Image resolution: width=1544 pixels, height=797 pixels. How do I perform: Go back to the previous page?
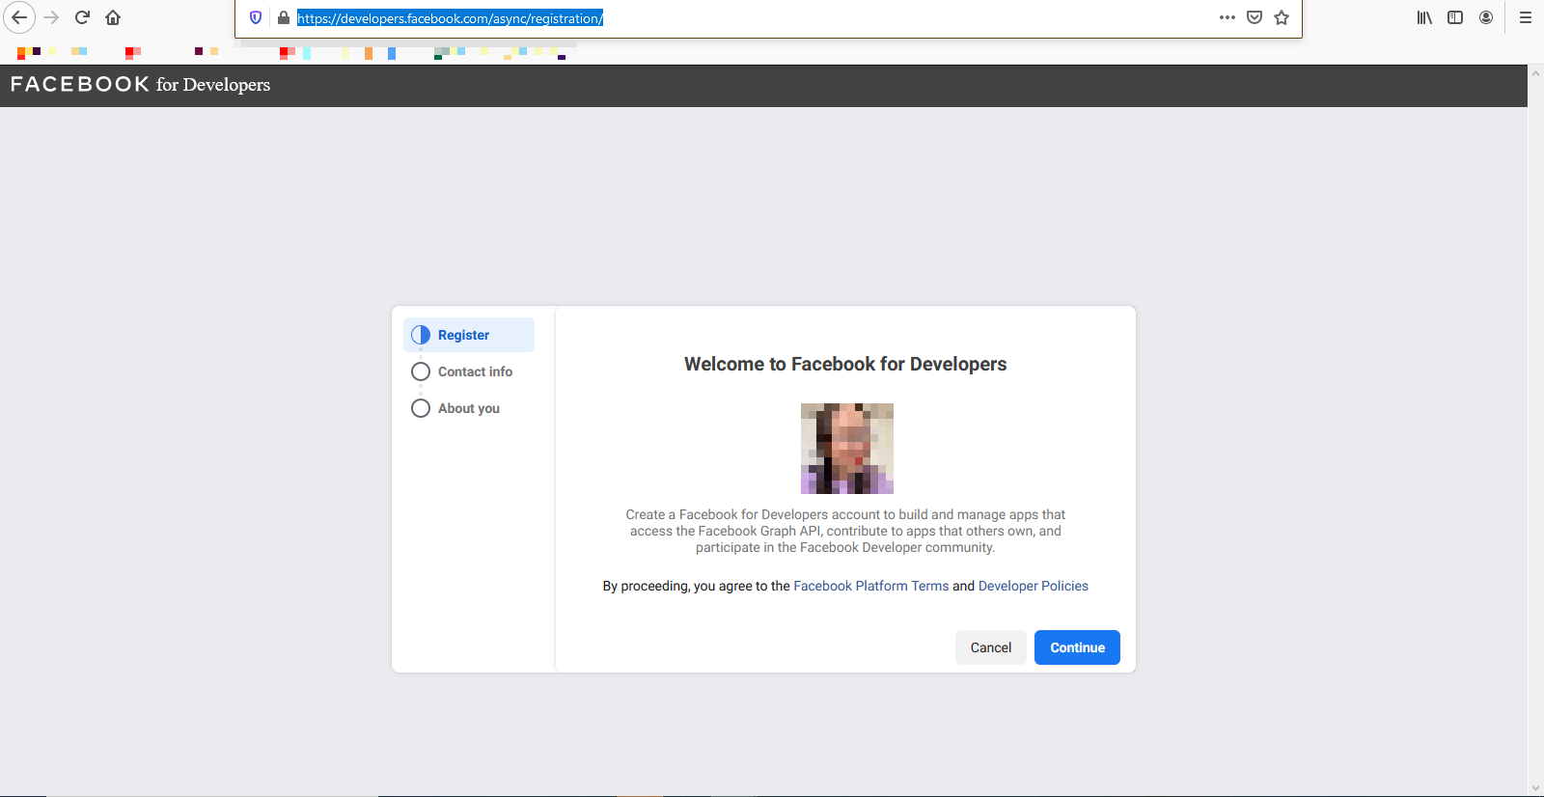(19, 17)
